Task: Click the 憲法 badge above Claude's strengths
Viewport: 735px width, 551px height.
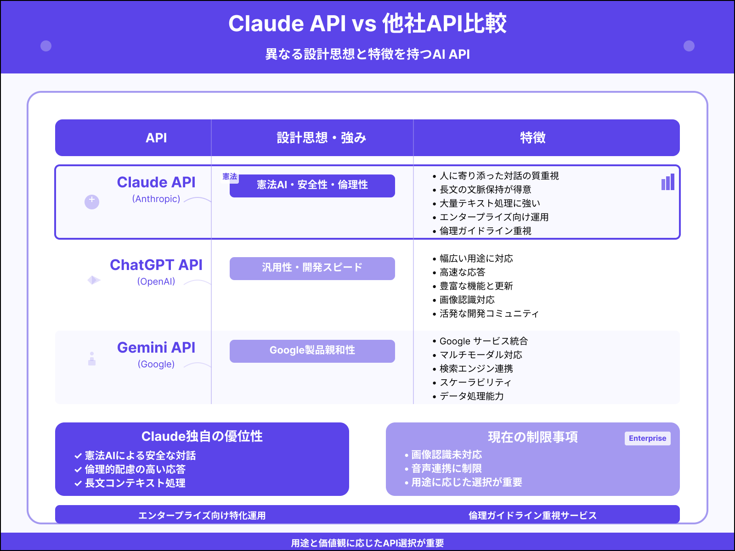Action: tap(229, 175)
